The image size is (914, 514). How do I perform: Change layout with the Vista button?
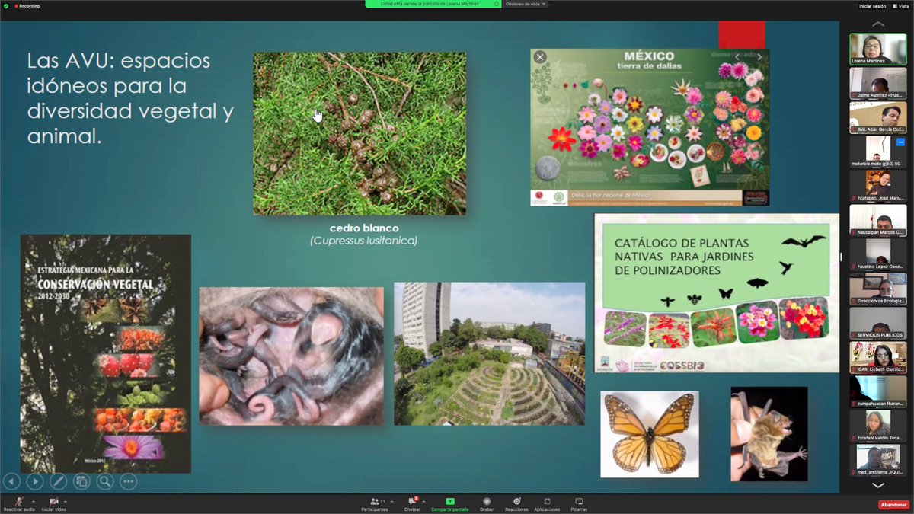point(900,6)
